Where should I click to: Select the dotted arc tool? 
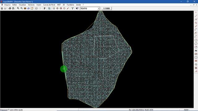tap(196, 37)
